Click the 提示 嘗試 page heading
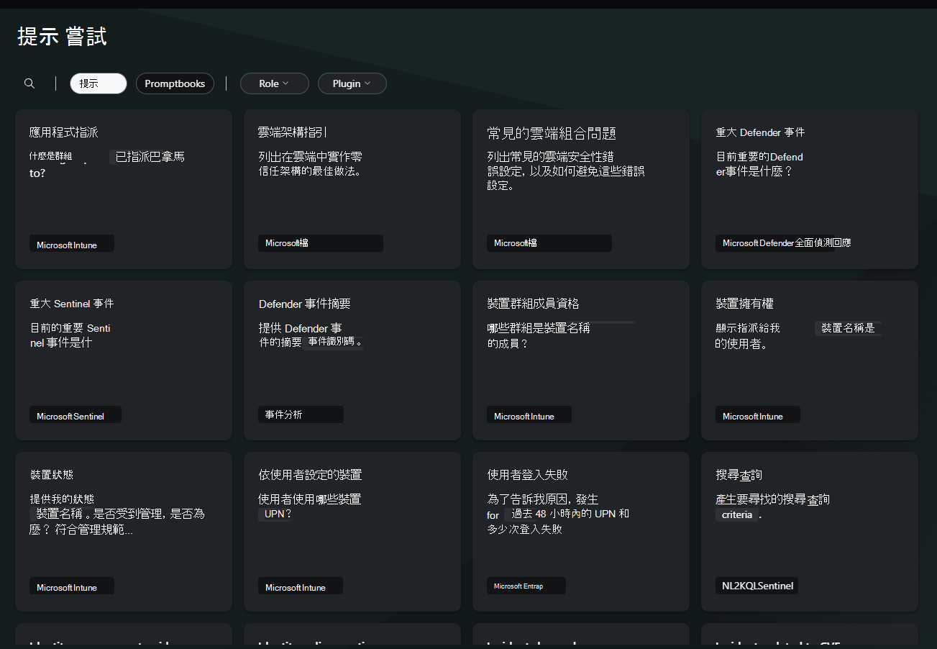This screenshot has height=649, width=937. [x=63, y=37]
